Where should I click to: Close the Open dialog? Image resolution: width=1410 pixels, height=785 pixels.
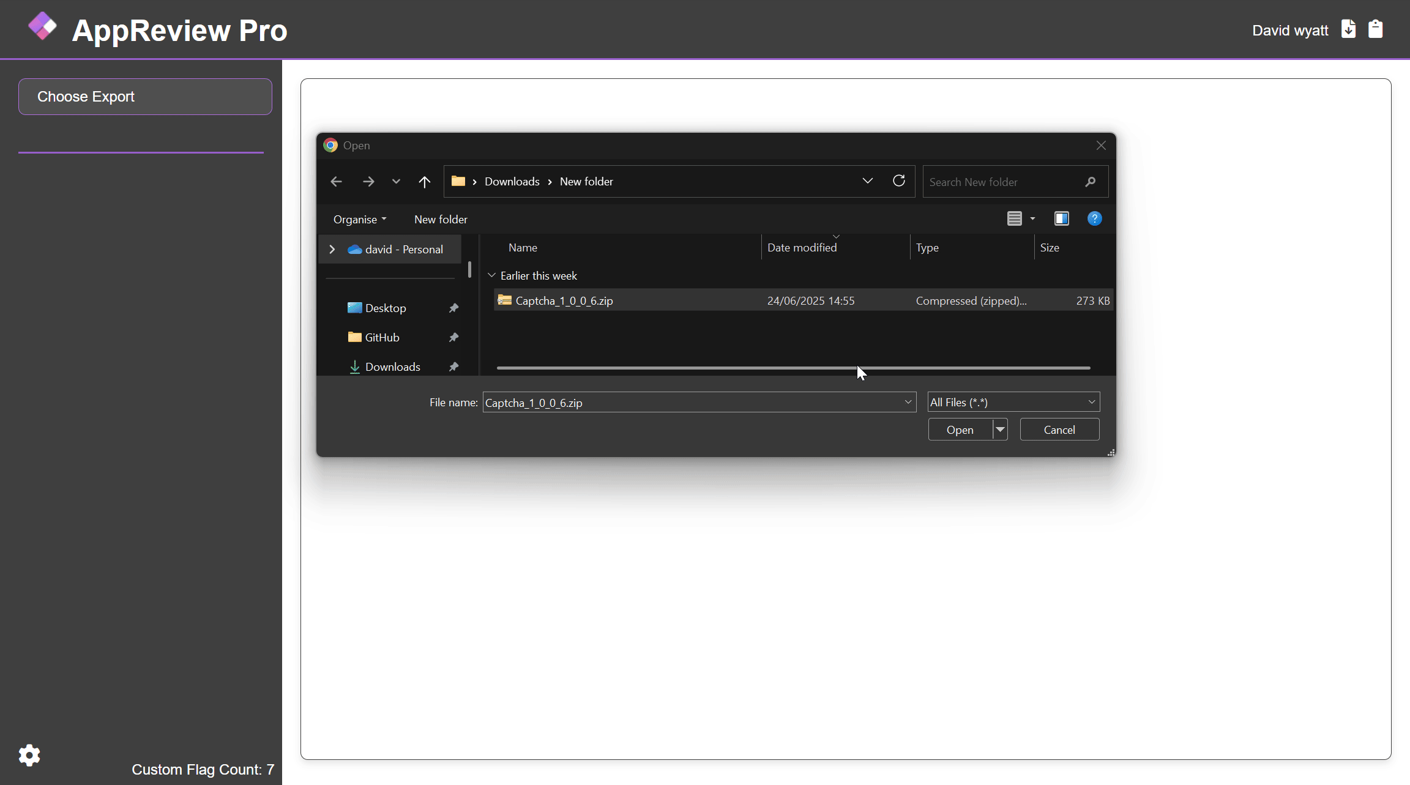(1101, 145)
